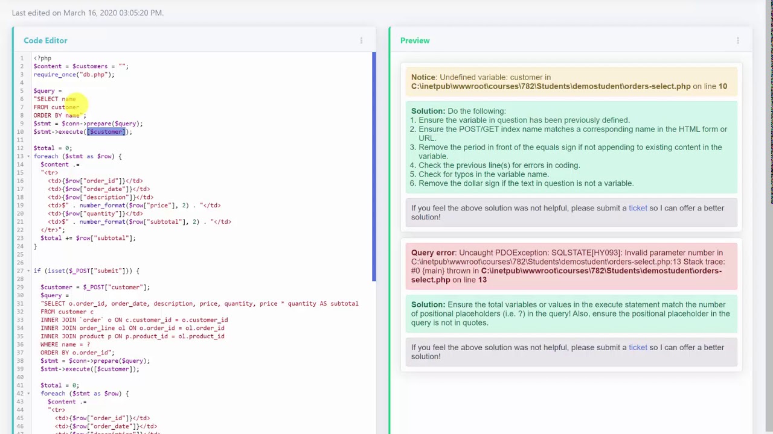Click the '$query =' on line 5
This screenshot has height=434, width=773.
click(48, 91)
